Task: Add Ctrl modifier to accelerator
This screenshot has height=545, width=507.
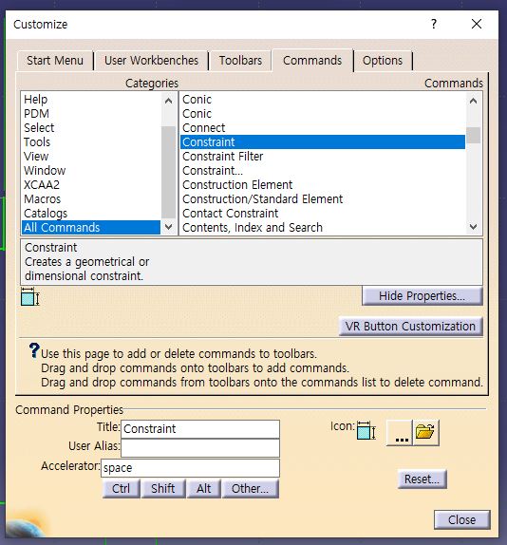Action: [x=121, y=489]
